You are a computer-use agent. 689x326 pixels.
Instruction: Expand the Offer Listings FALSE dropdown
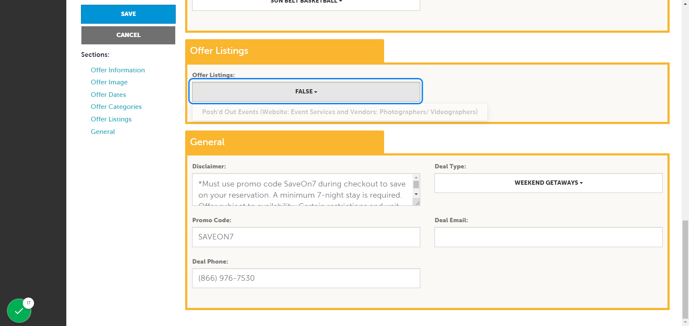pyautogui.click(x=306, y=91)
